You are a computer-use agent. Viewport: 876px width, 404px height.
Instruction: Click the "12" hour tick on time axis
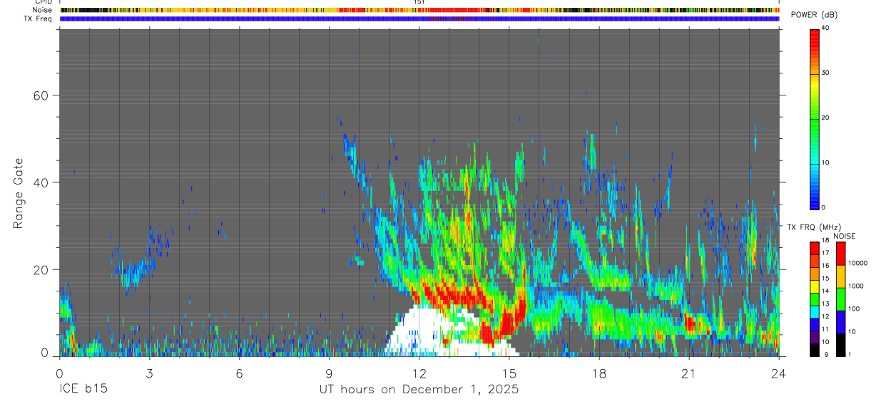click(x=419, y=373)
